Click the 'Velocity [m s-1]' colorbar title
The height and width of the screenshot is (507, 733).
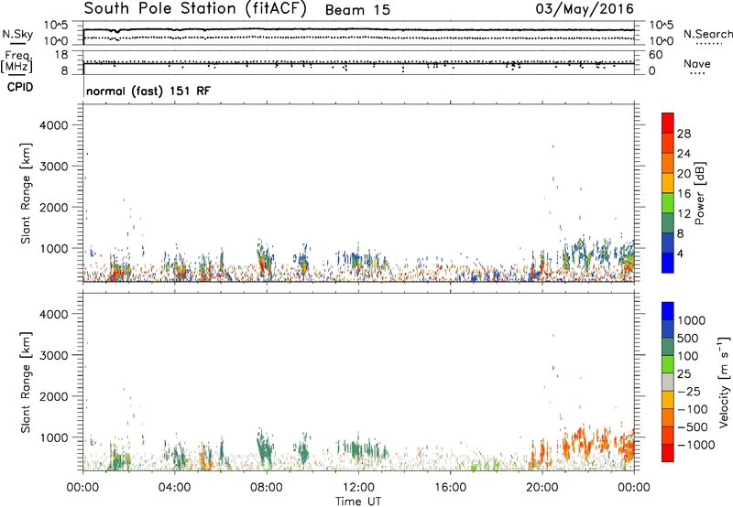pyautogui.click(x=724, y=382)
